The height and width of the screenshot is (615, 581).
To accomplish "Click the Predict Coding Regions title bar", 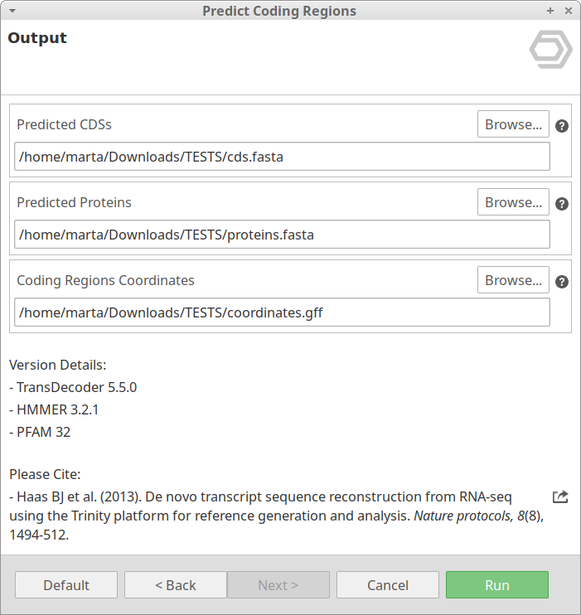I will point(279,11).
